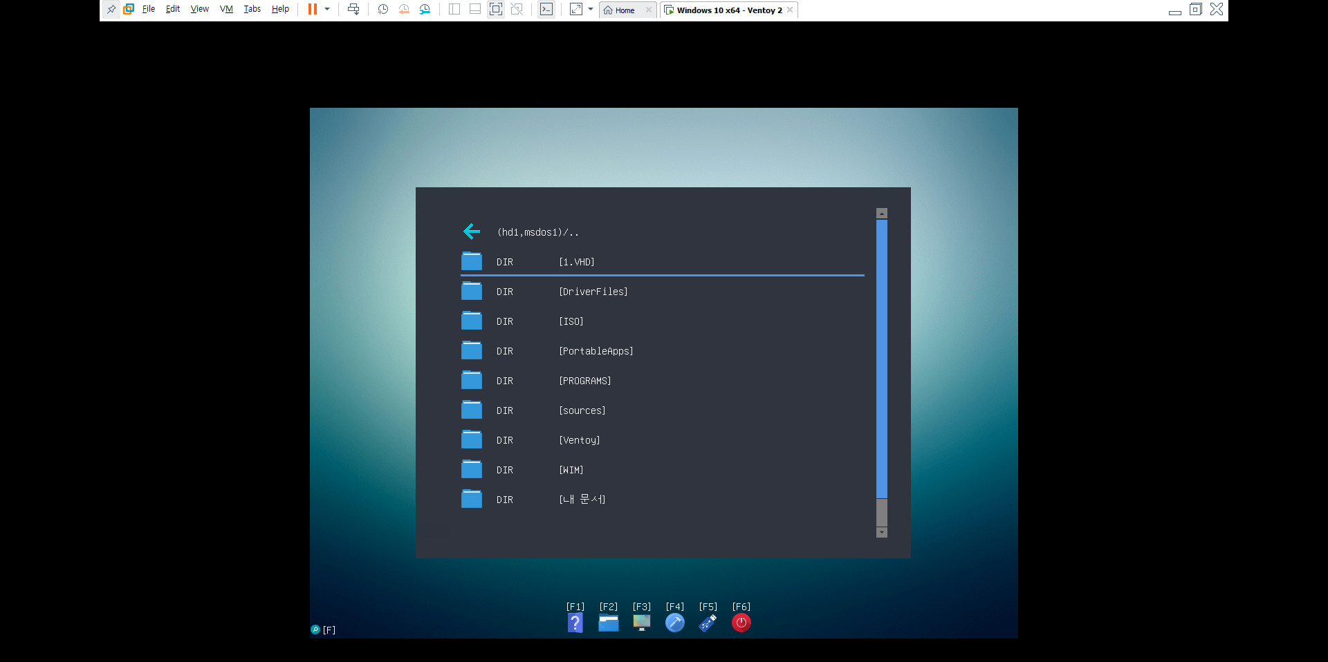Click the folder icon for Ventoy

pyautogui.click(x=472, y=439)
